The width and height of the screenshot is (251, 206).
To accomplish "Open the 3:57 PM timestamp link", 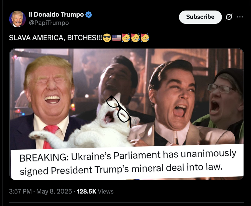I will [x=20, y=191].
